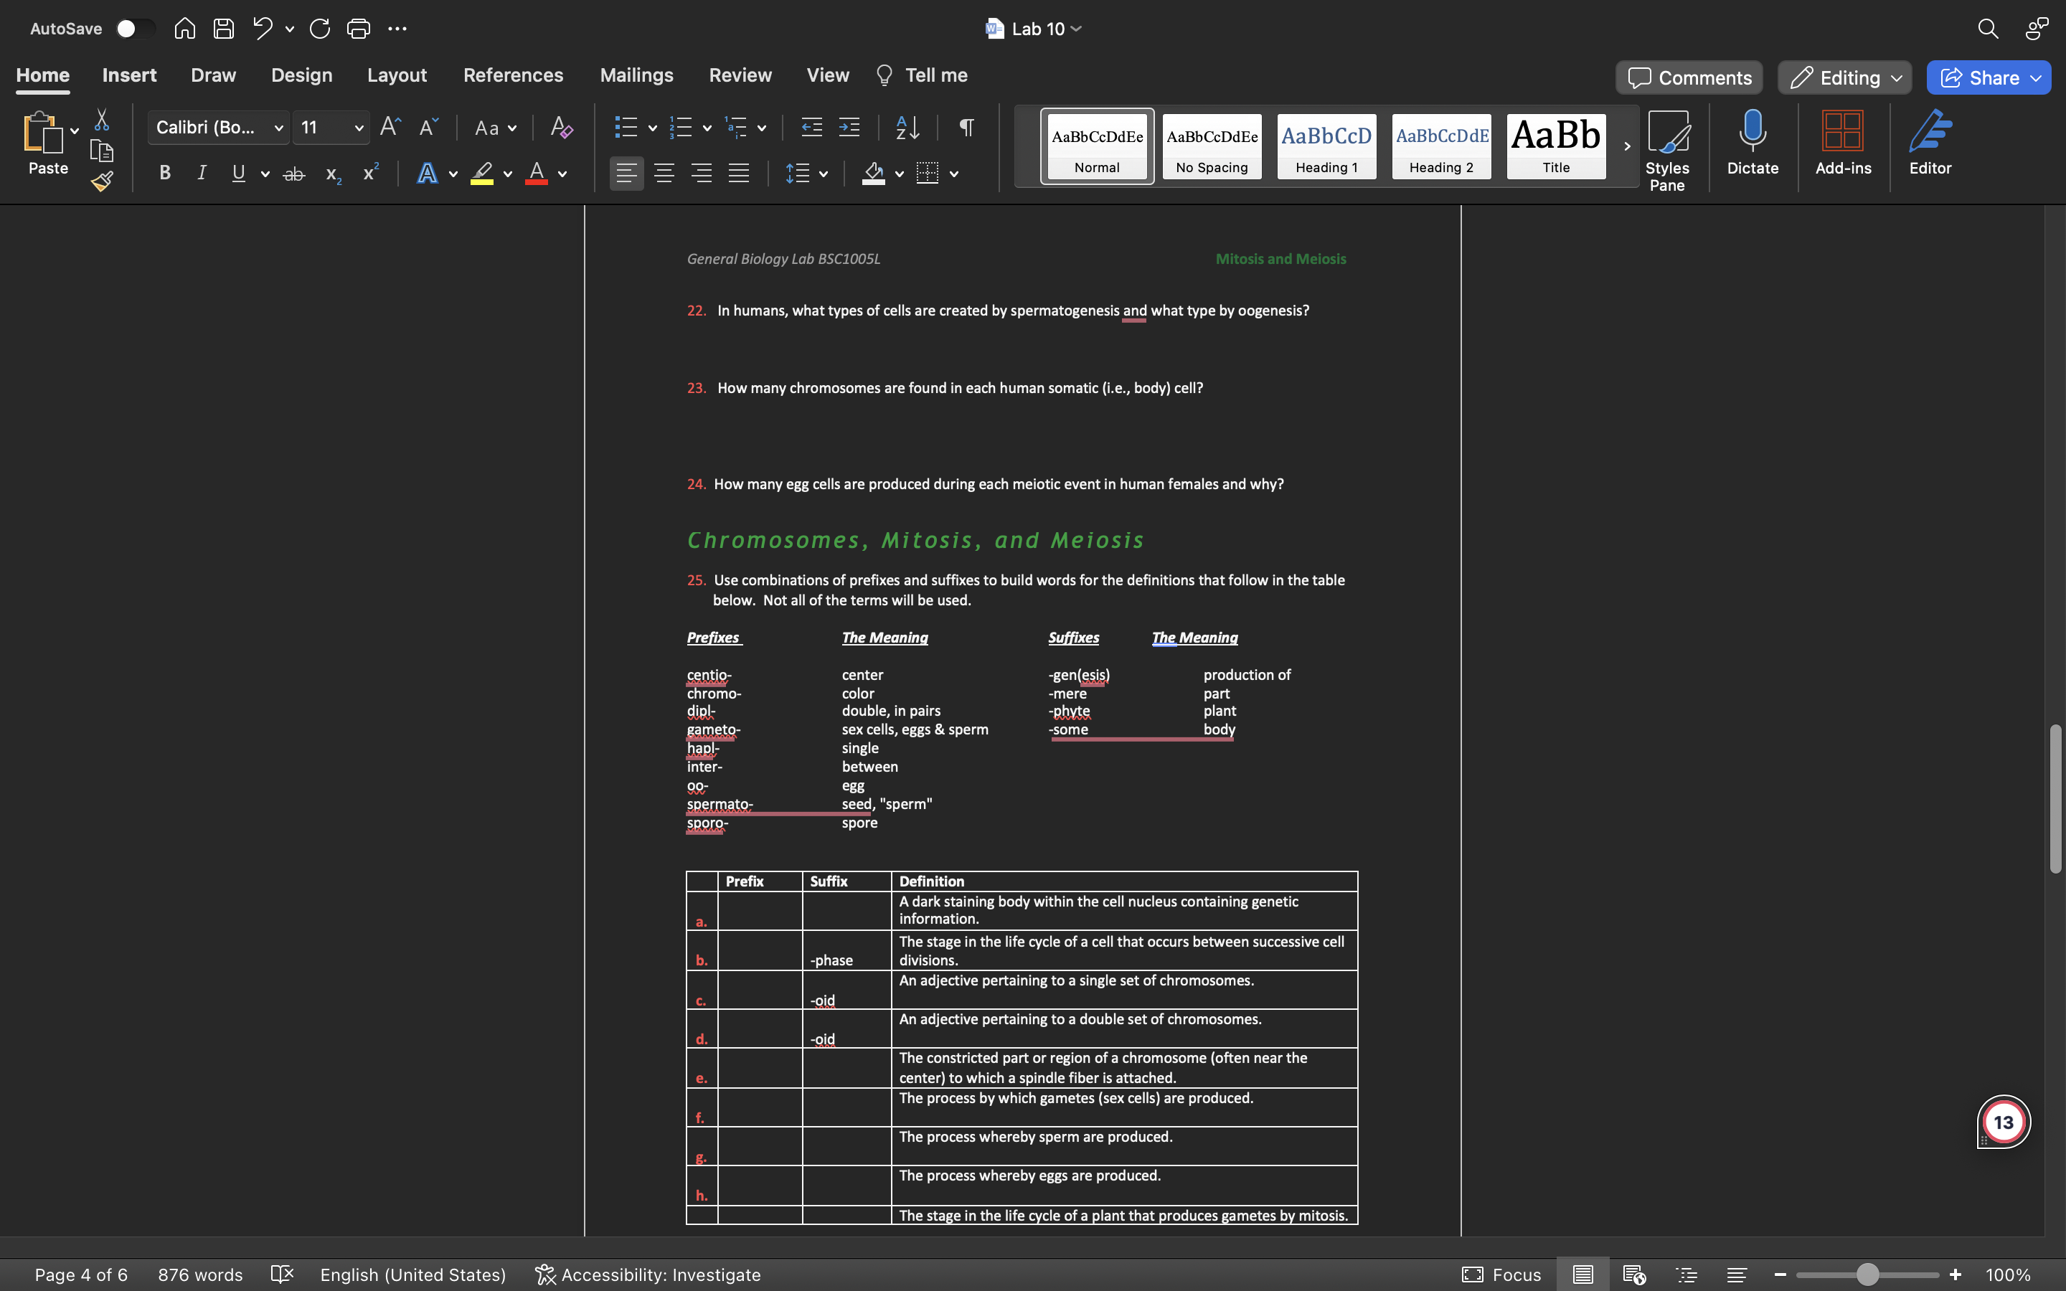
Task: Toggle Bold formatting
Action: (x=165, y=174)
